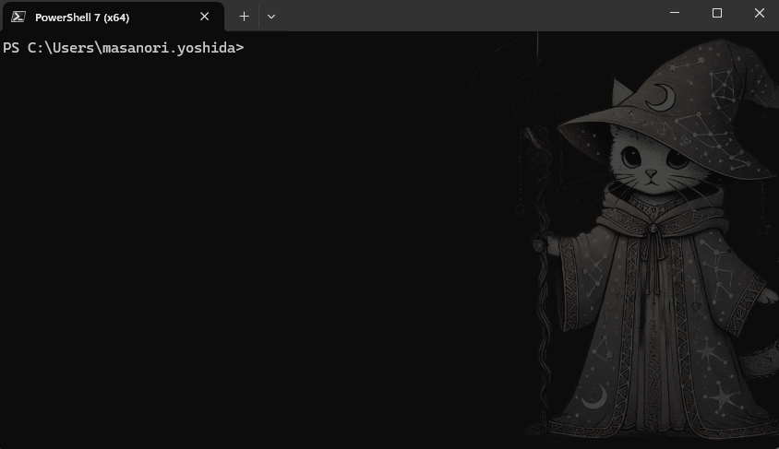The width and height of the screenshot is (779, 449).
Task: Close the PowerShell 7 (x64) tab
Action: tap(204, 17)
